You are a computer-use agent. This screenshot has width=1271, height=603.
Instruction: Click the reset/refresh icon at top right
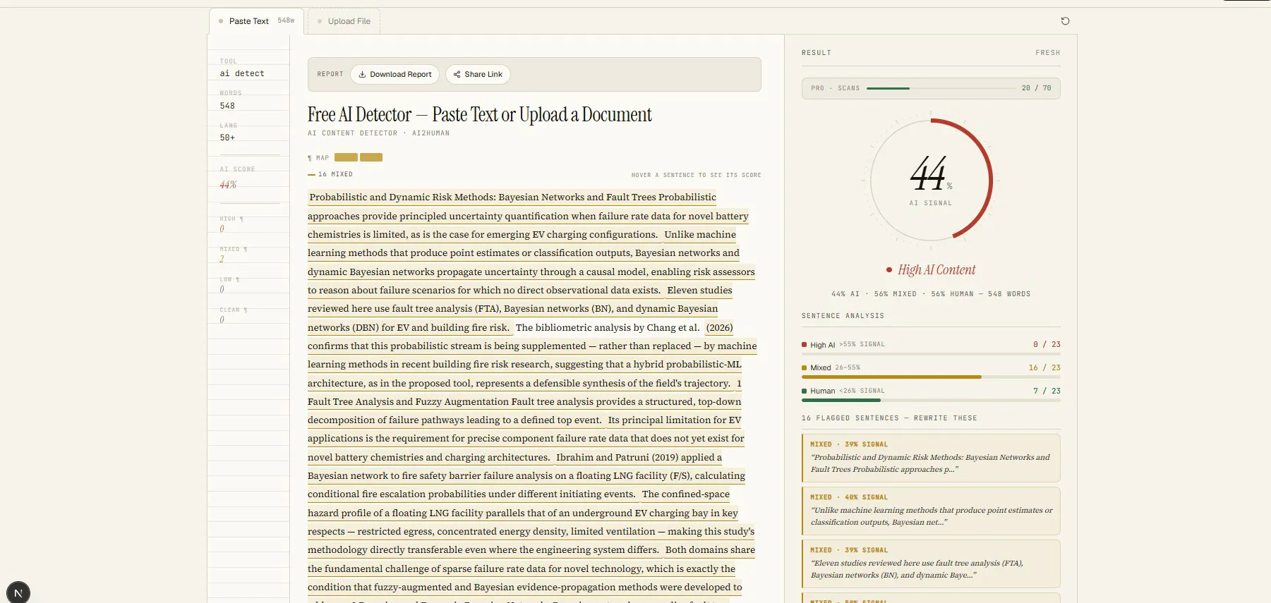click(x=1065, y=21)
